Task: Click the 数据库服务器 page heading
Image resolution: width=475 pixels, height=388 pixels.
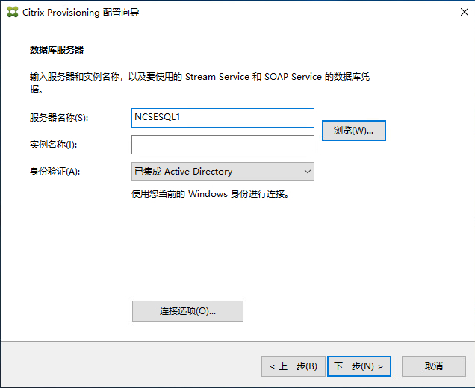Action: point(57,50)
